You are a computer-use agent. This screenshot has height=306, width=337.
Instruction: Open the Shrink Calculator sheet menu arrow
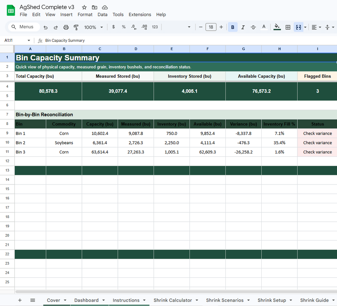pyautogui.click(x=196, y=300)
